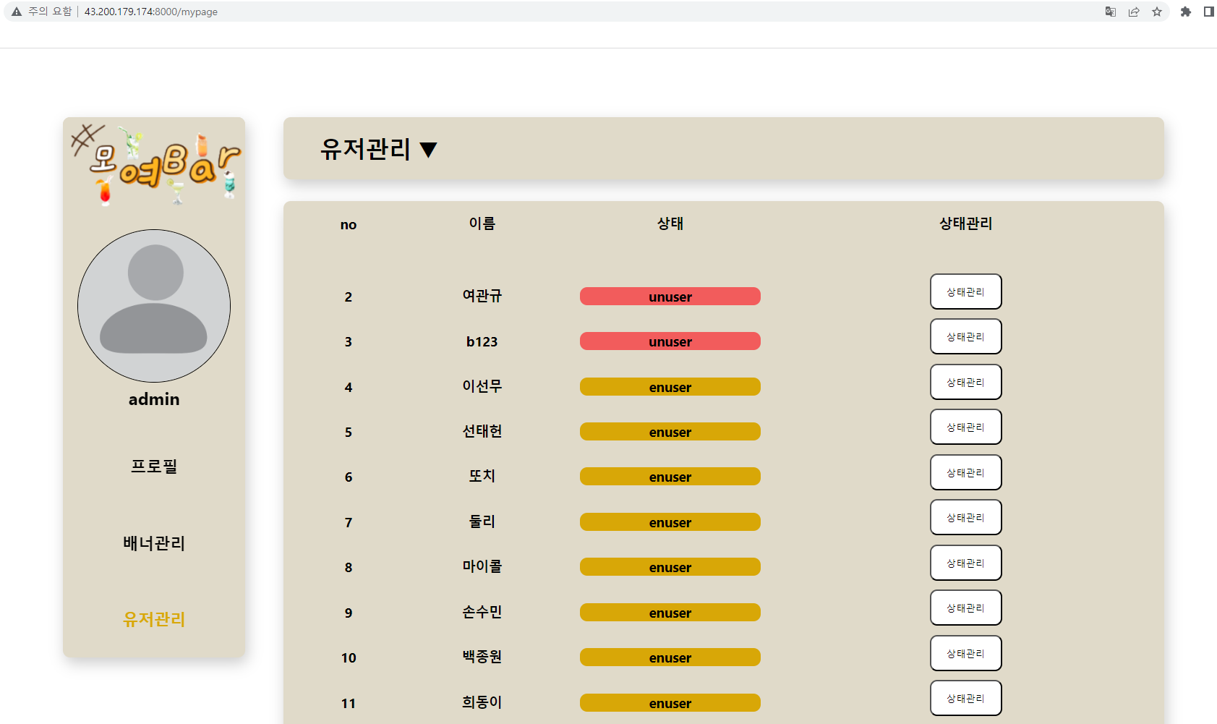Open the Google Translate icon in address bar
The width and height of the screenshot is (1217, 724).
pyautogui.click(x=1109, y=12)
